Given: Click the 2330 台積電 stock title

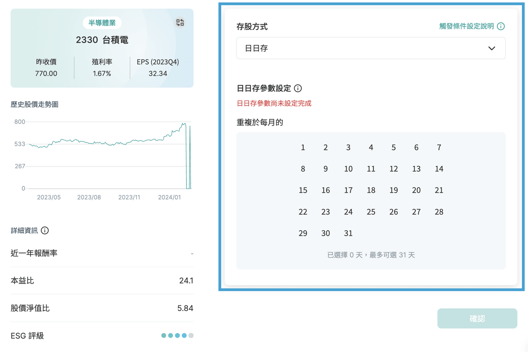Looking at the screenshot, I should pyautogui.click(x=102, y=40).
